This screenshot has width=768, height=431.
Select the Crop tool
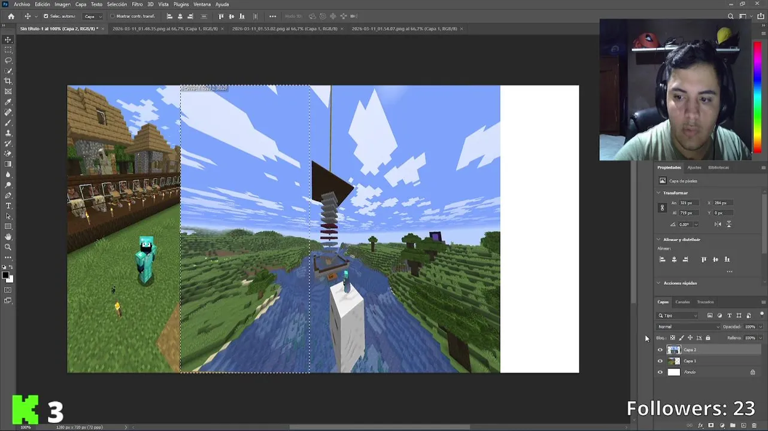tap(8, 81)
